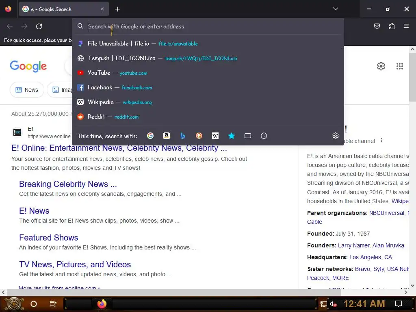Open Alan Mruvka founder link

[388, 245]
